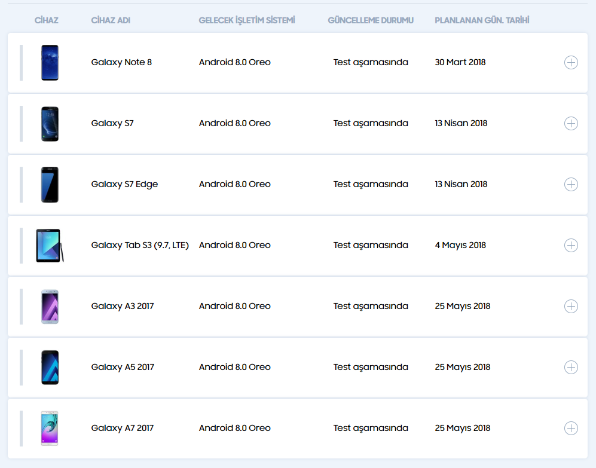Click Android 8.0 Oreo in Galaxy Tab S3 row
The width and height of the screenshot is (596, 468).
tap(234, 245)
